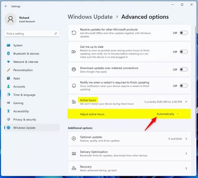Viewport: 198px width, 178px height.
Task: Open Recovery via its chevron
Action: tap(186, 168)
